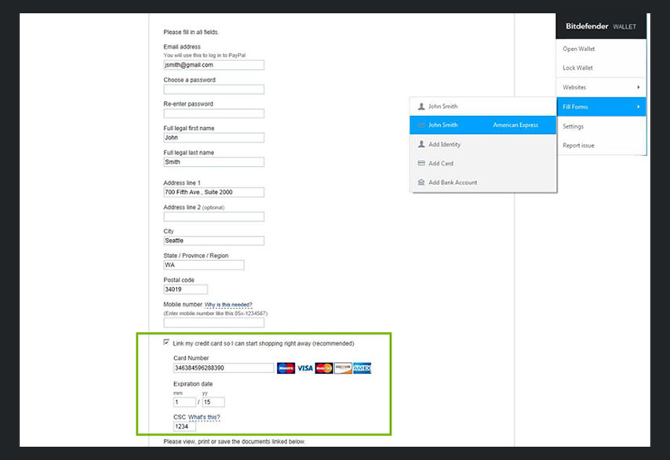
Task: Click the John Smith identity person icon
Action: pos(421,107)
